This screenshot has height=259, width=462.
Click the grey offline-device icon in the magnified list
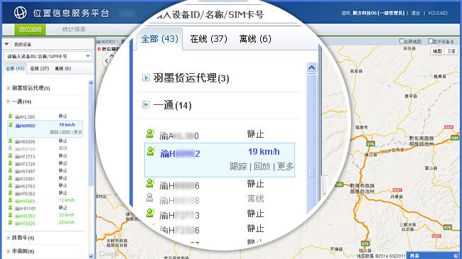(x=150, y=197)
